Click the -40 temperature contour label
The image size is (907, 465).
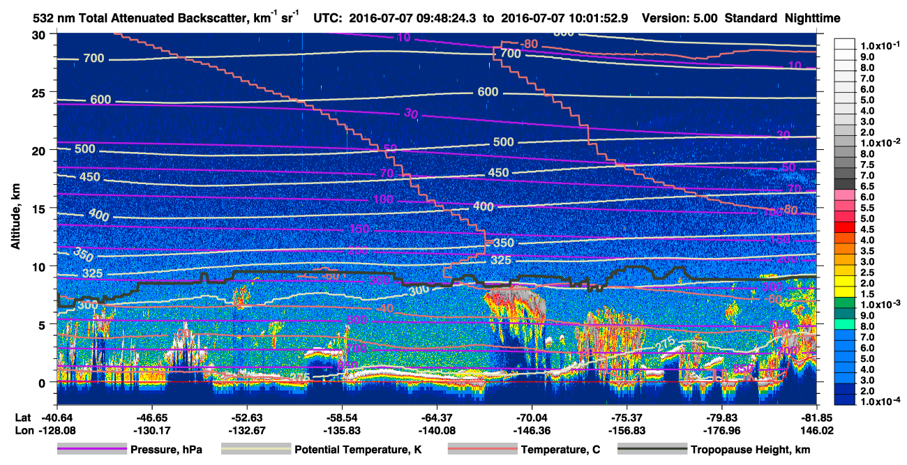pyautogui.click(x=386, y=307)
